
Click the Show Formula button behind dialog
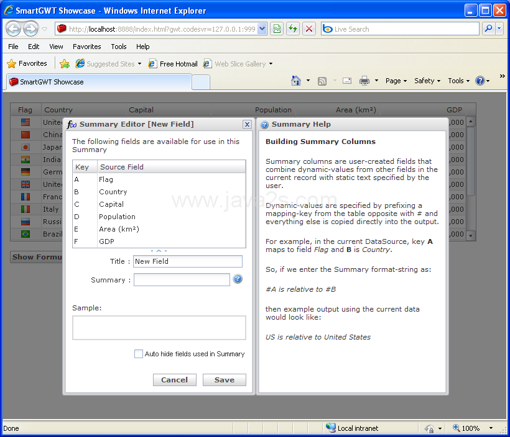tap(37, 257)
